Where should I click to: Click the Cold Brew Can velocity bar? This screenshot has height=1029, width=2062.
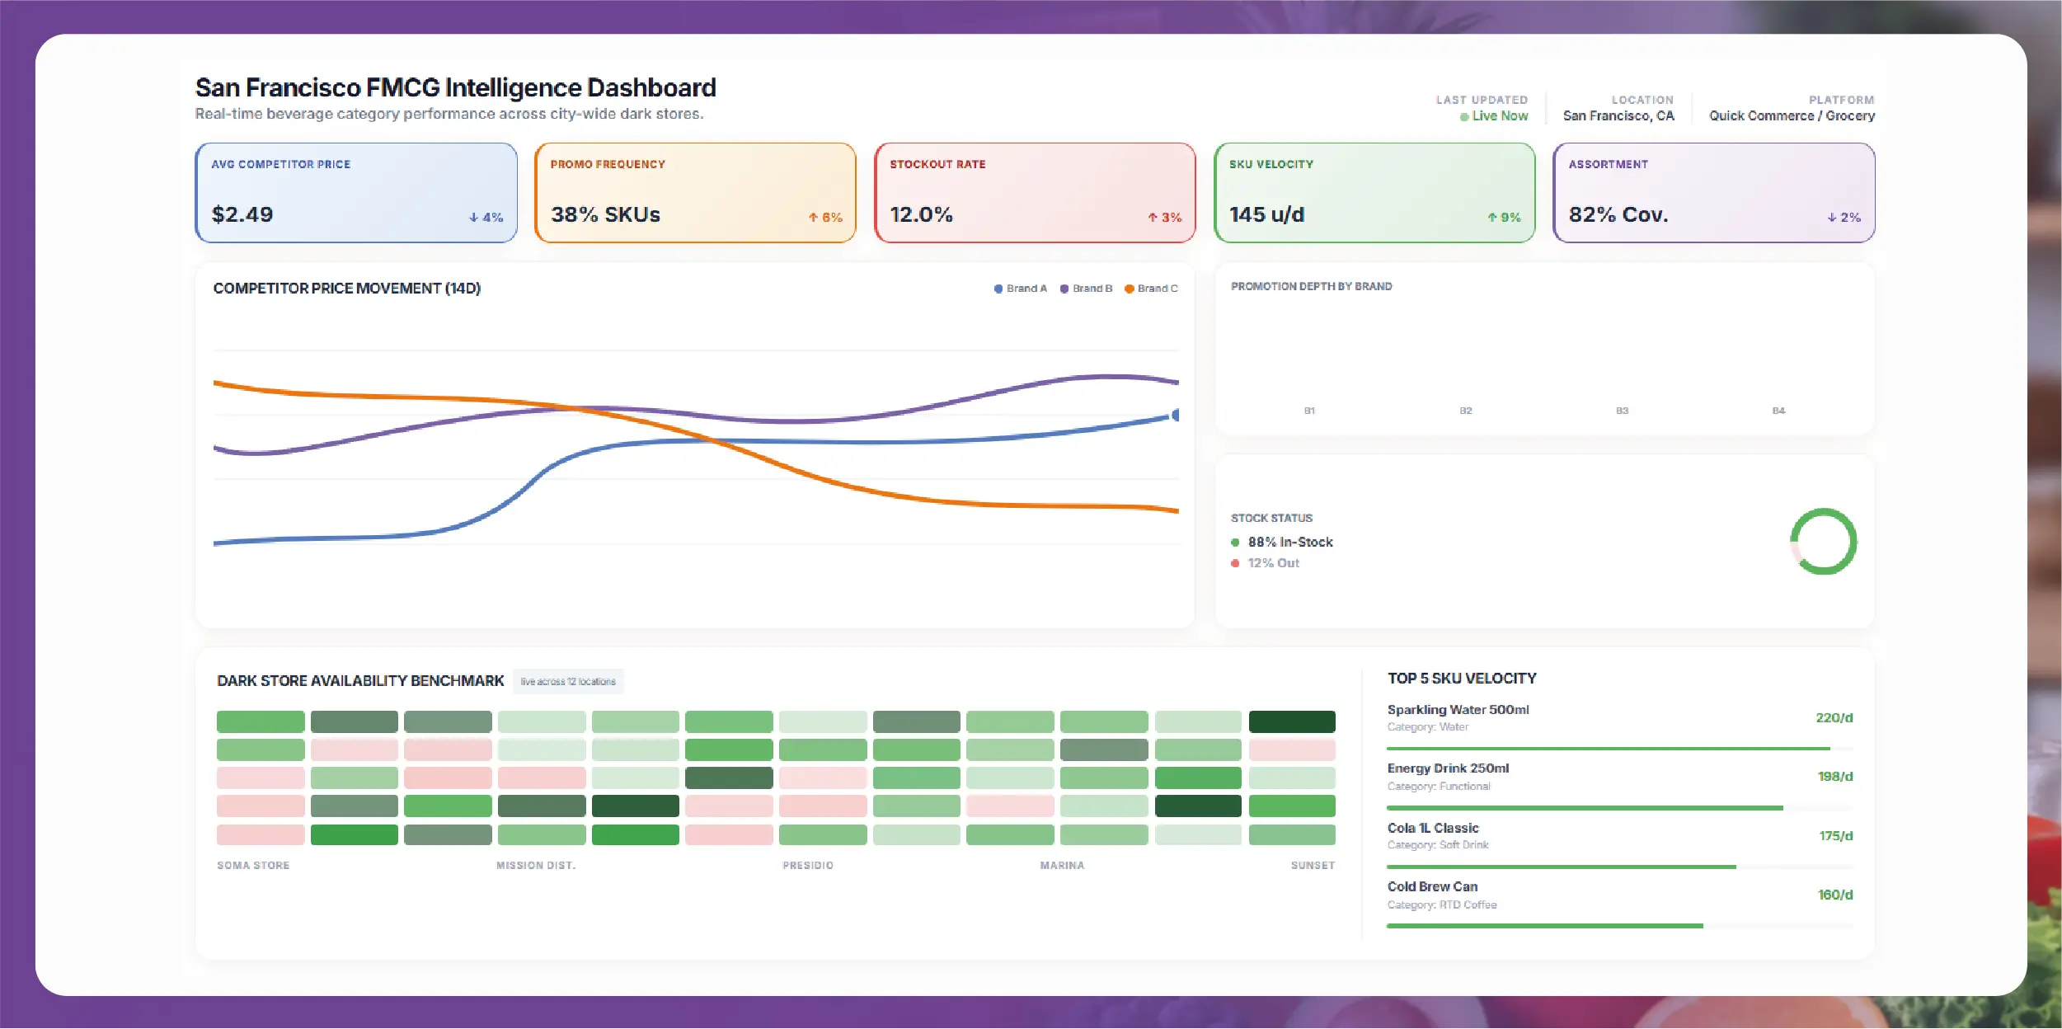(1544, 926)
